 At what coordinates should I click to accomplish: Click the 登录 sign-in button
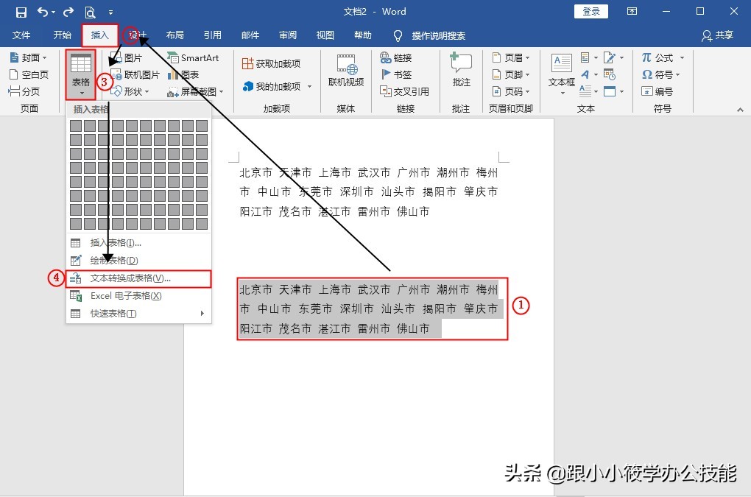tap(590, 11)
